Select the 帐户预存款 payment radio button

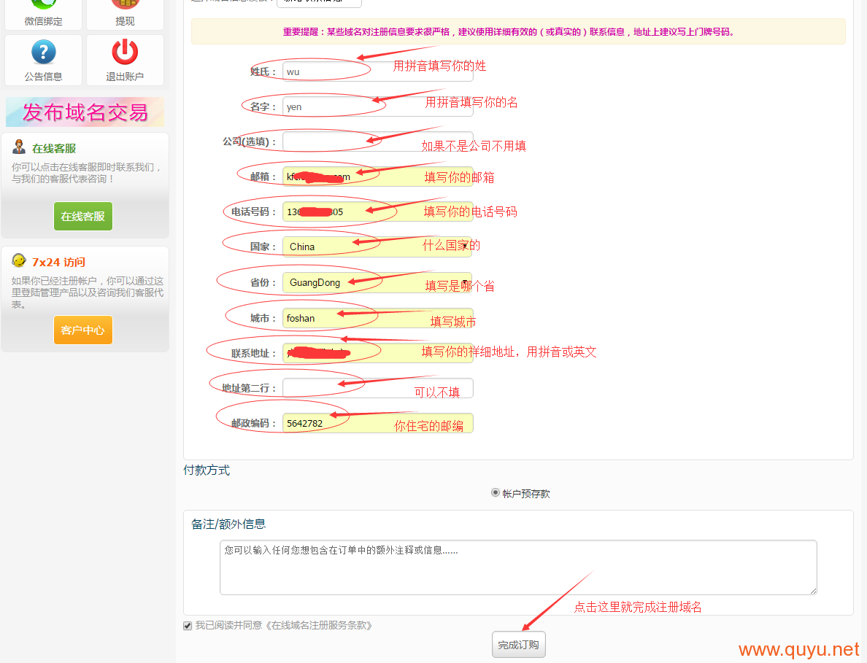click(x=496, y=493)
